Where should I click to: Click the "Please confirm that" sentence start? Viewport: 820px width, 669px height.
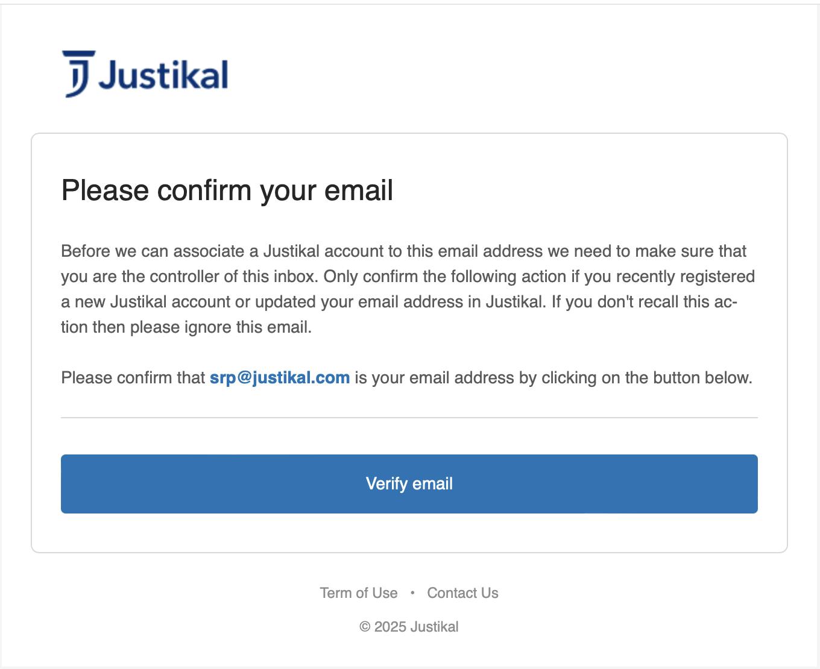tap(133, 378)
